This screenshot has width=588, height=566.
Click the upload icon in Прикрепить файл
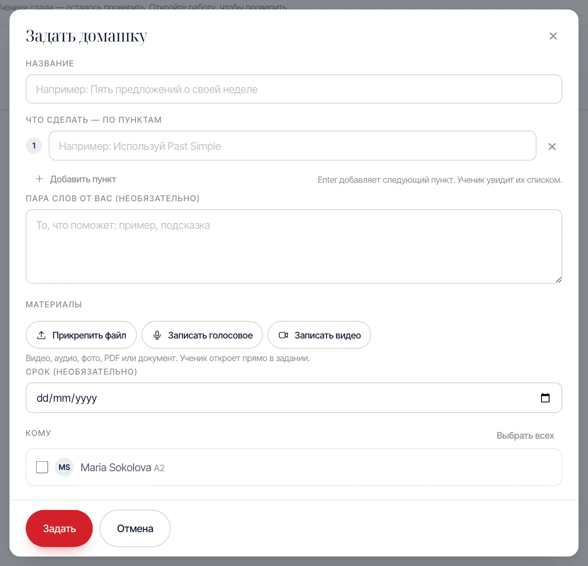pos(42,335)
